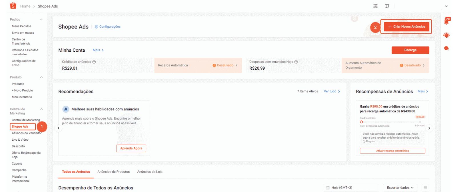
Task: Open Configurações de Envio in sidebar
Action: 24,63
